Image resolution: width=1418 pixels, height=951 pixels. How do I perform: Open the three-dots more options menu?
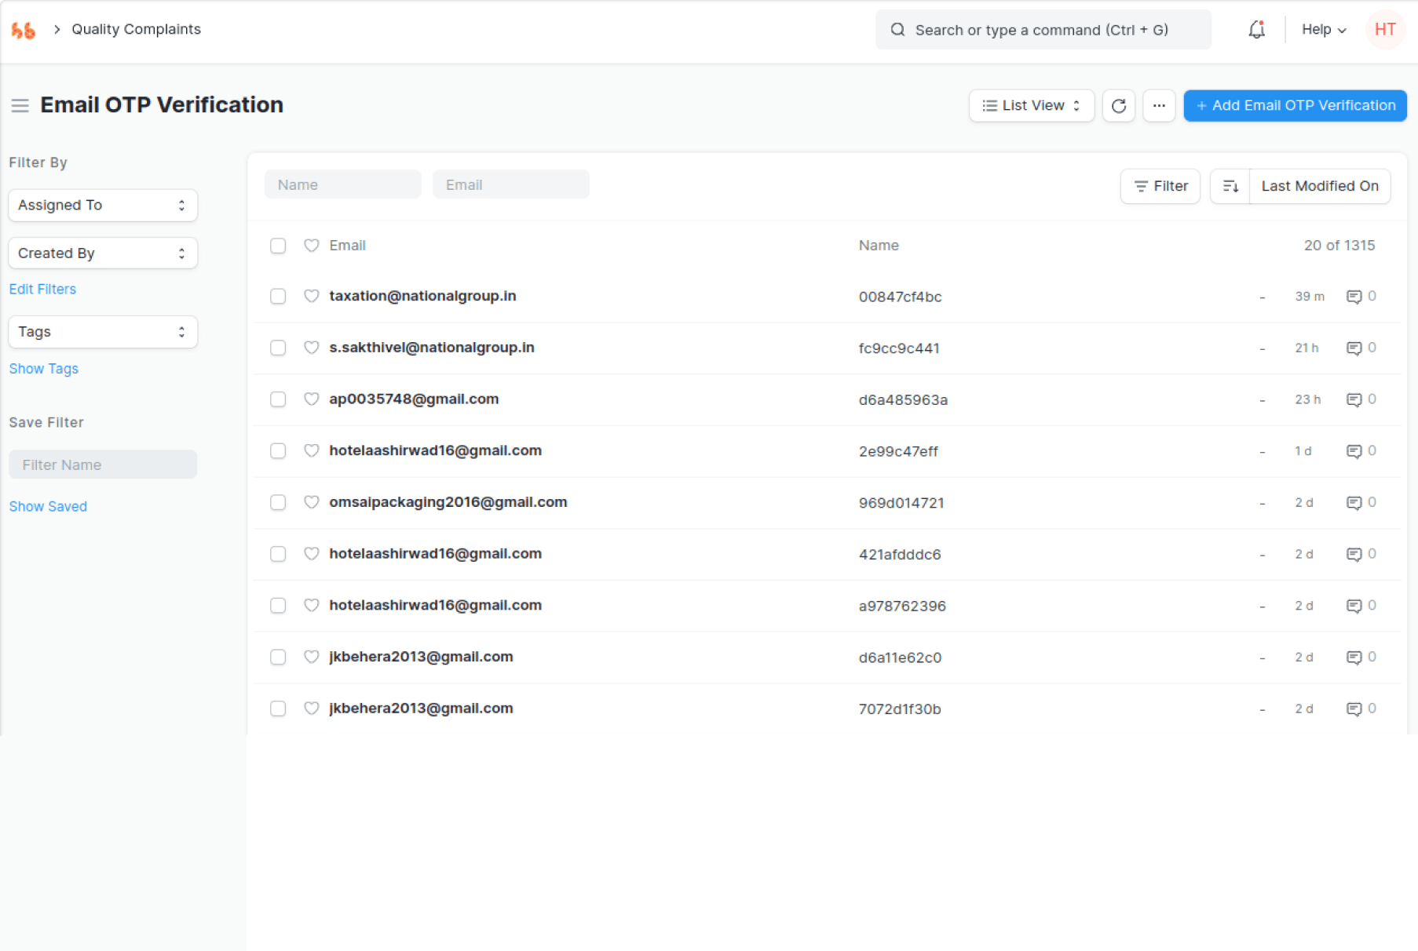tap(1158, 106)
